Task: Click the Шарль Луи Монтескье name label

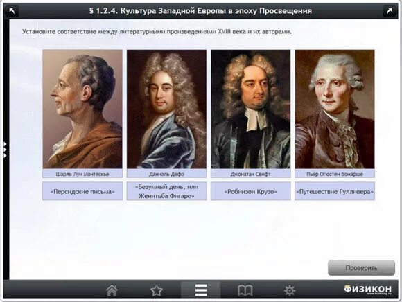Action: tap(82, 174)
